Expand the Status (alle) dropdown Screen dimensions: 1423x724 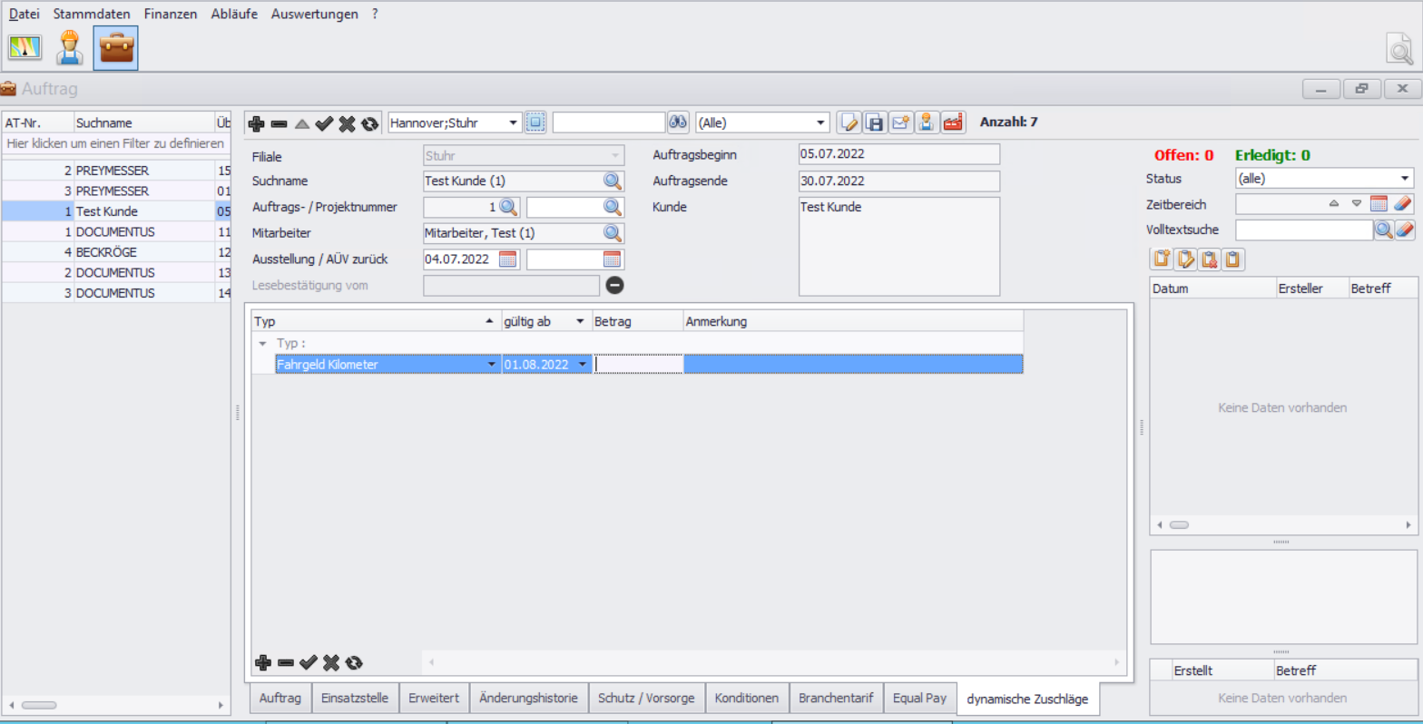pyautogui.click(x=1405, y=179)
